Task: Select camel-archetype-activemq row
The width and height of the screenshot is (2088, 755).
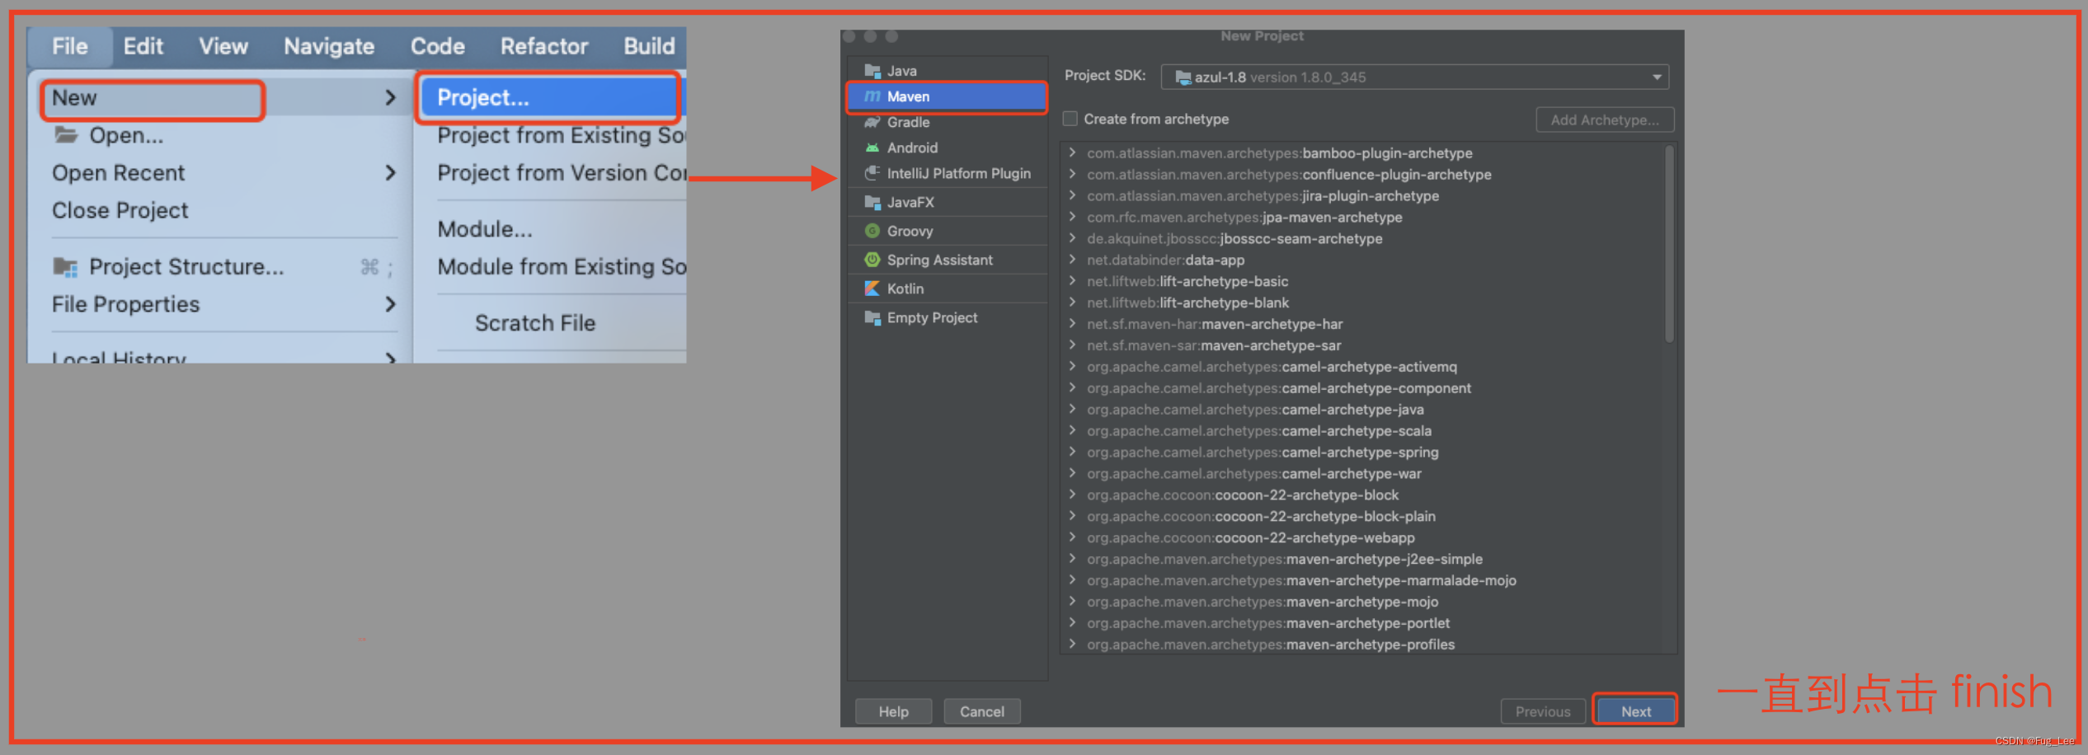Action: pos(1361,367)
